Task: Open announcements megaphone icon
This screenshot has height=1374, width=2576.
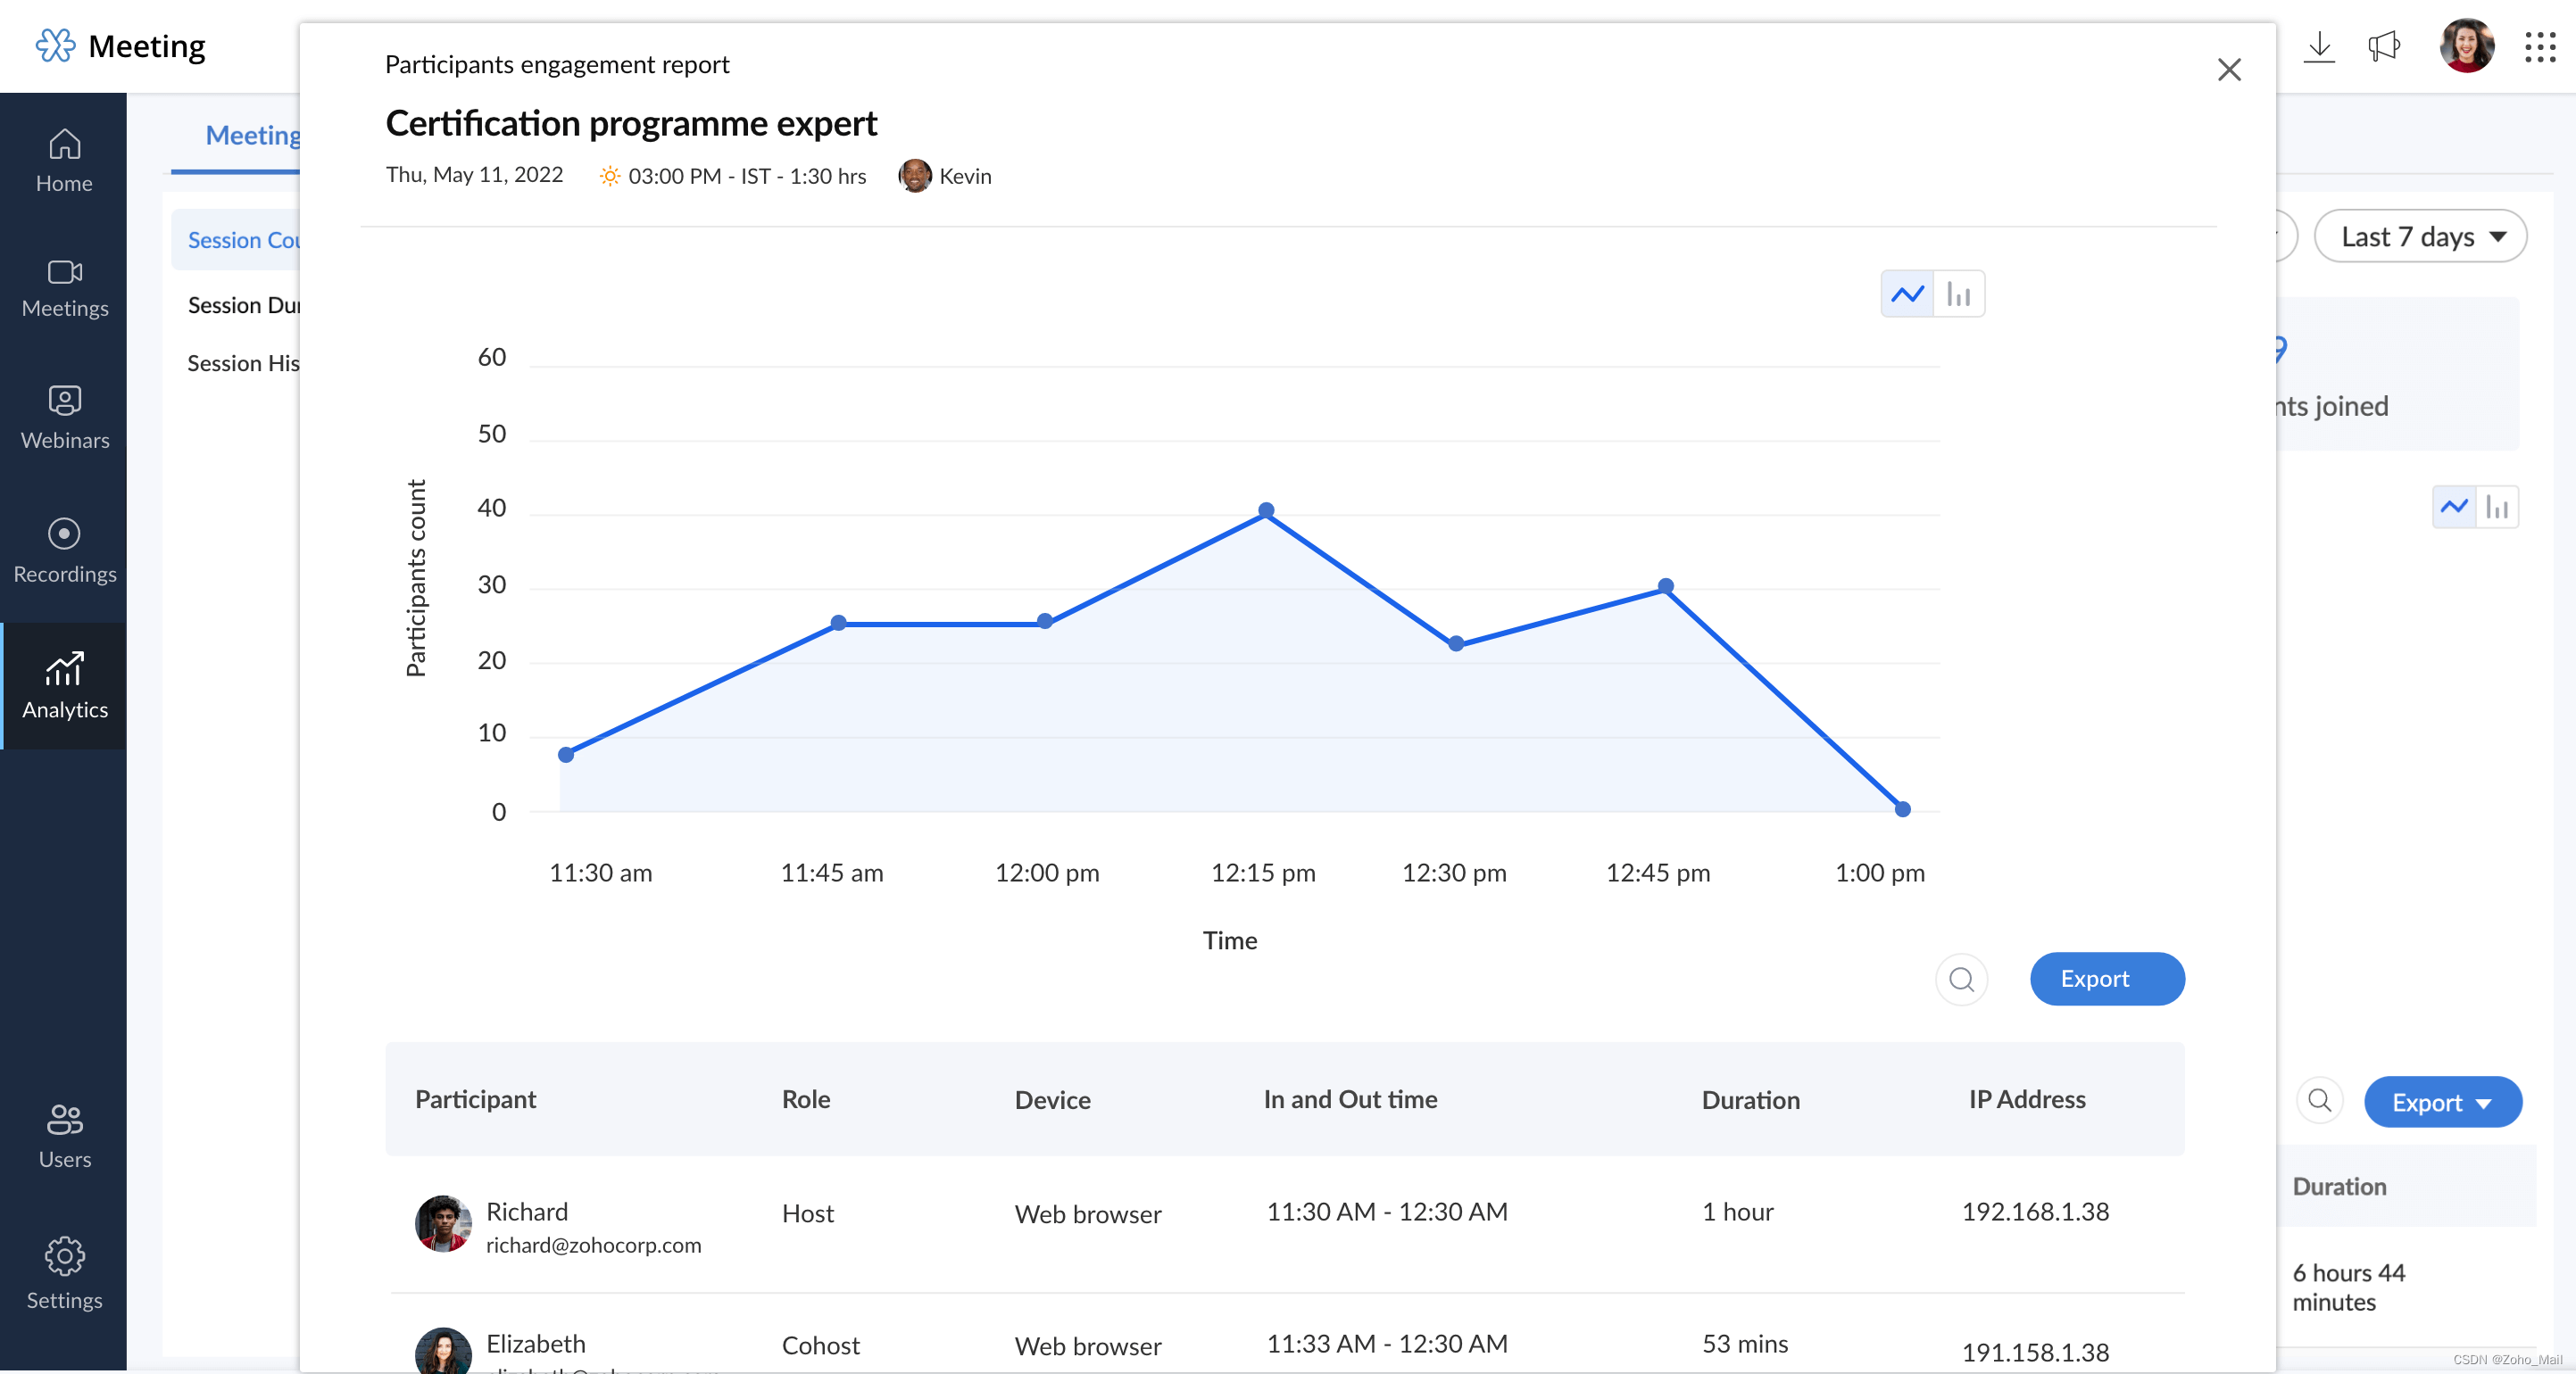Action: [2384, 46]
